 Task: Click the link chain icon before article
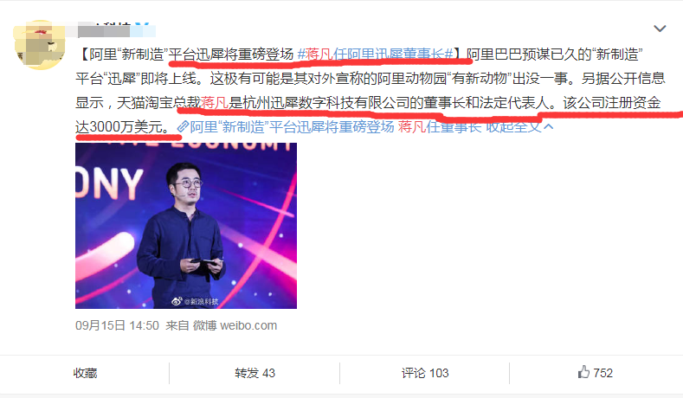[x=183, y=126]
